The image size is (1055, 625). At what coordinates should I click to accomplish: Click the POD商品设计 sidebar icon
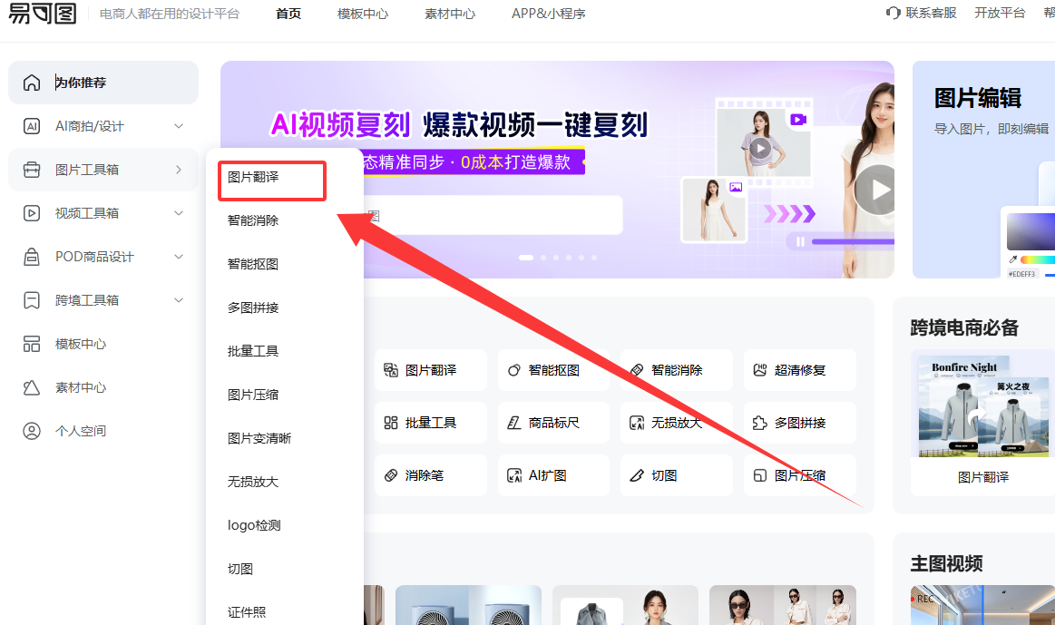tap(32, 257)
